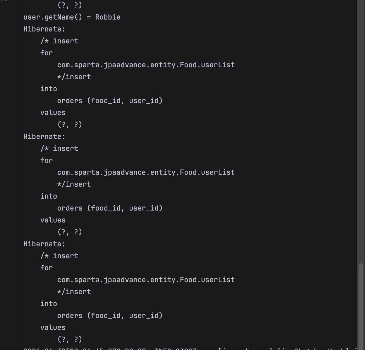
Task: Click the last 'orders (food_id, user_id)' line
Action: coord(110,316)
